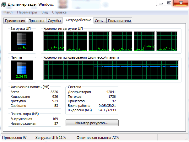Click the fifth CPU core history graph
The image size is (189, 142).
[144, 41]
